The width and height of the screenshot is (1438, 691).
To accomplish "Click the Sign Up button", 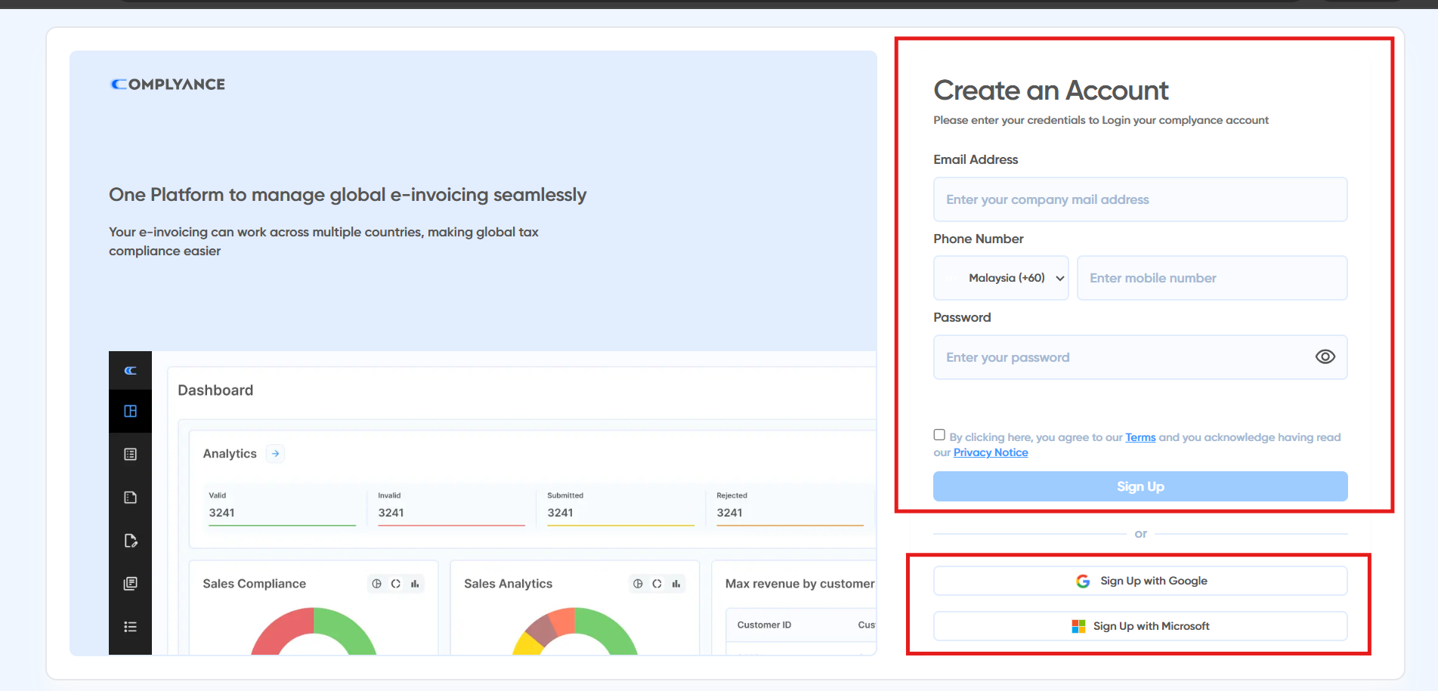I will pyautogui.click(x=1140, y=486).
